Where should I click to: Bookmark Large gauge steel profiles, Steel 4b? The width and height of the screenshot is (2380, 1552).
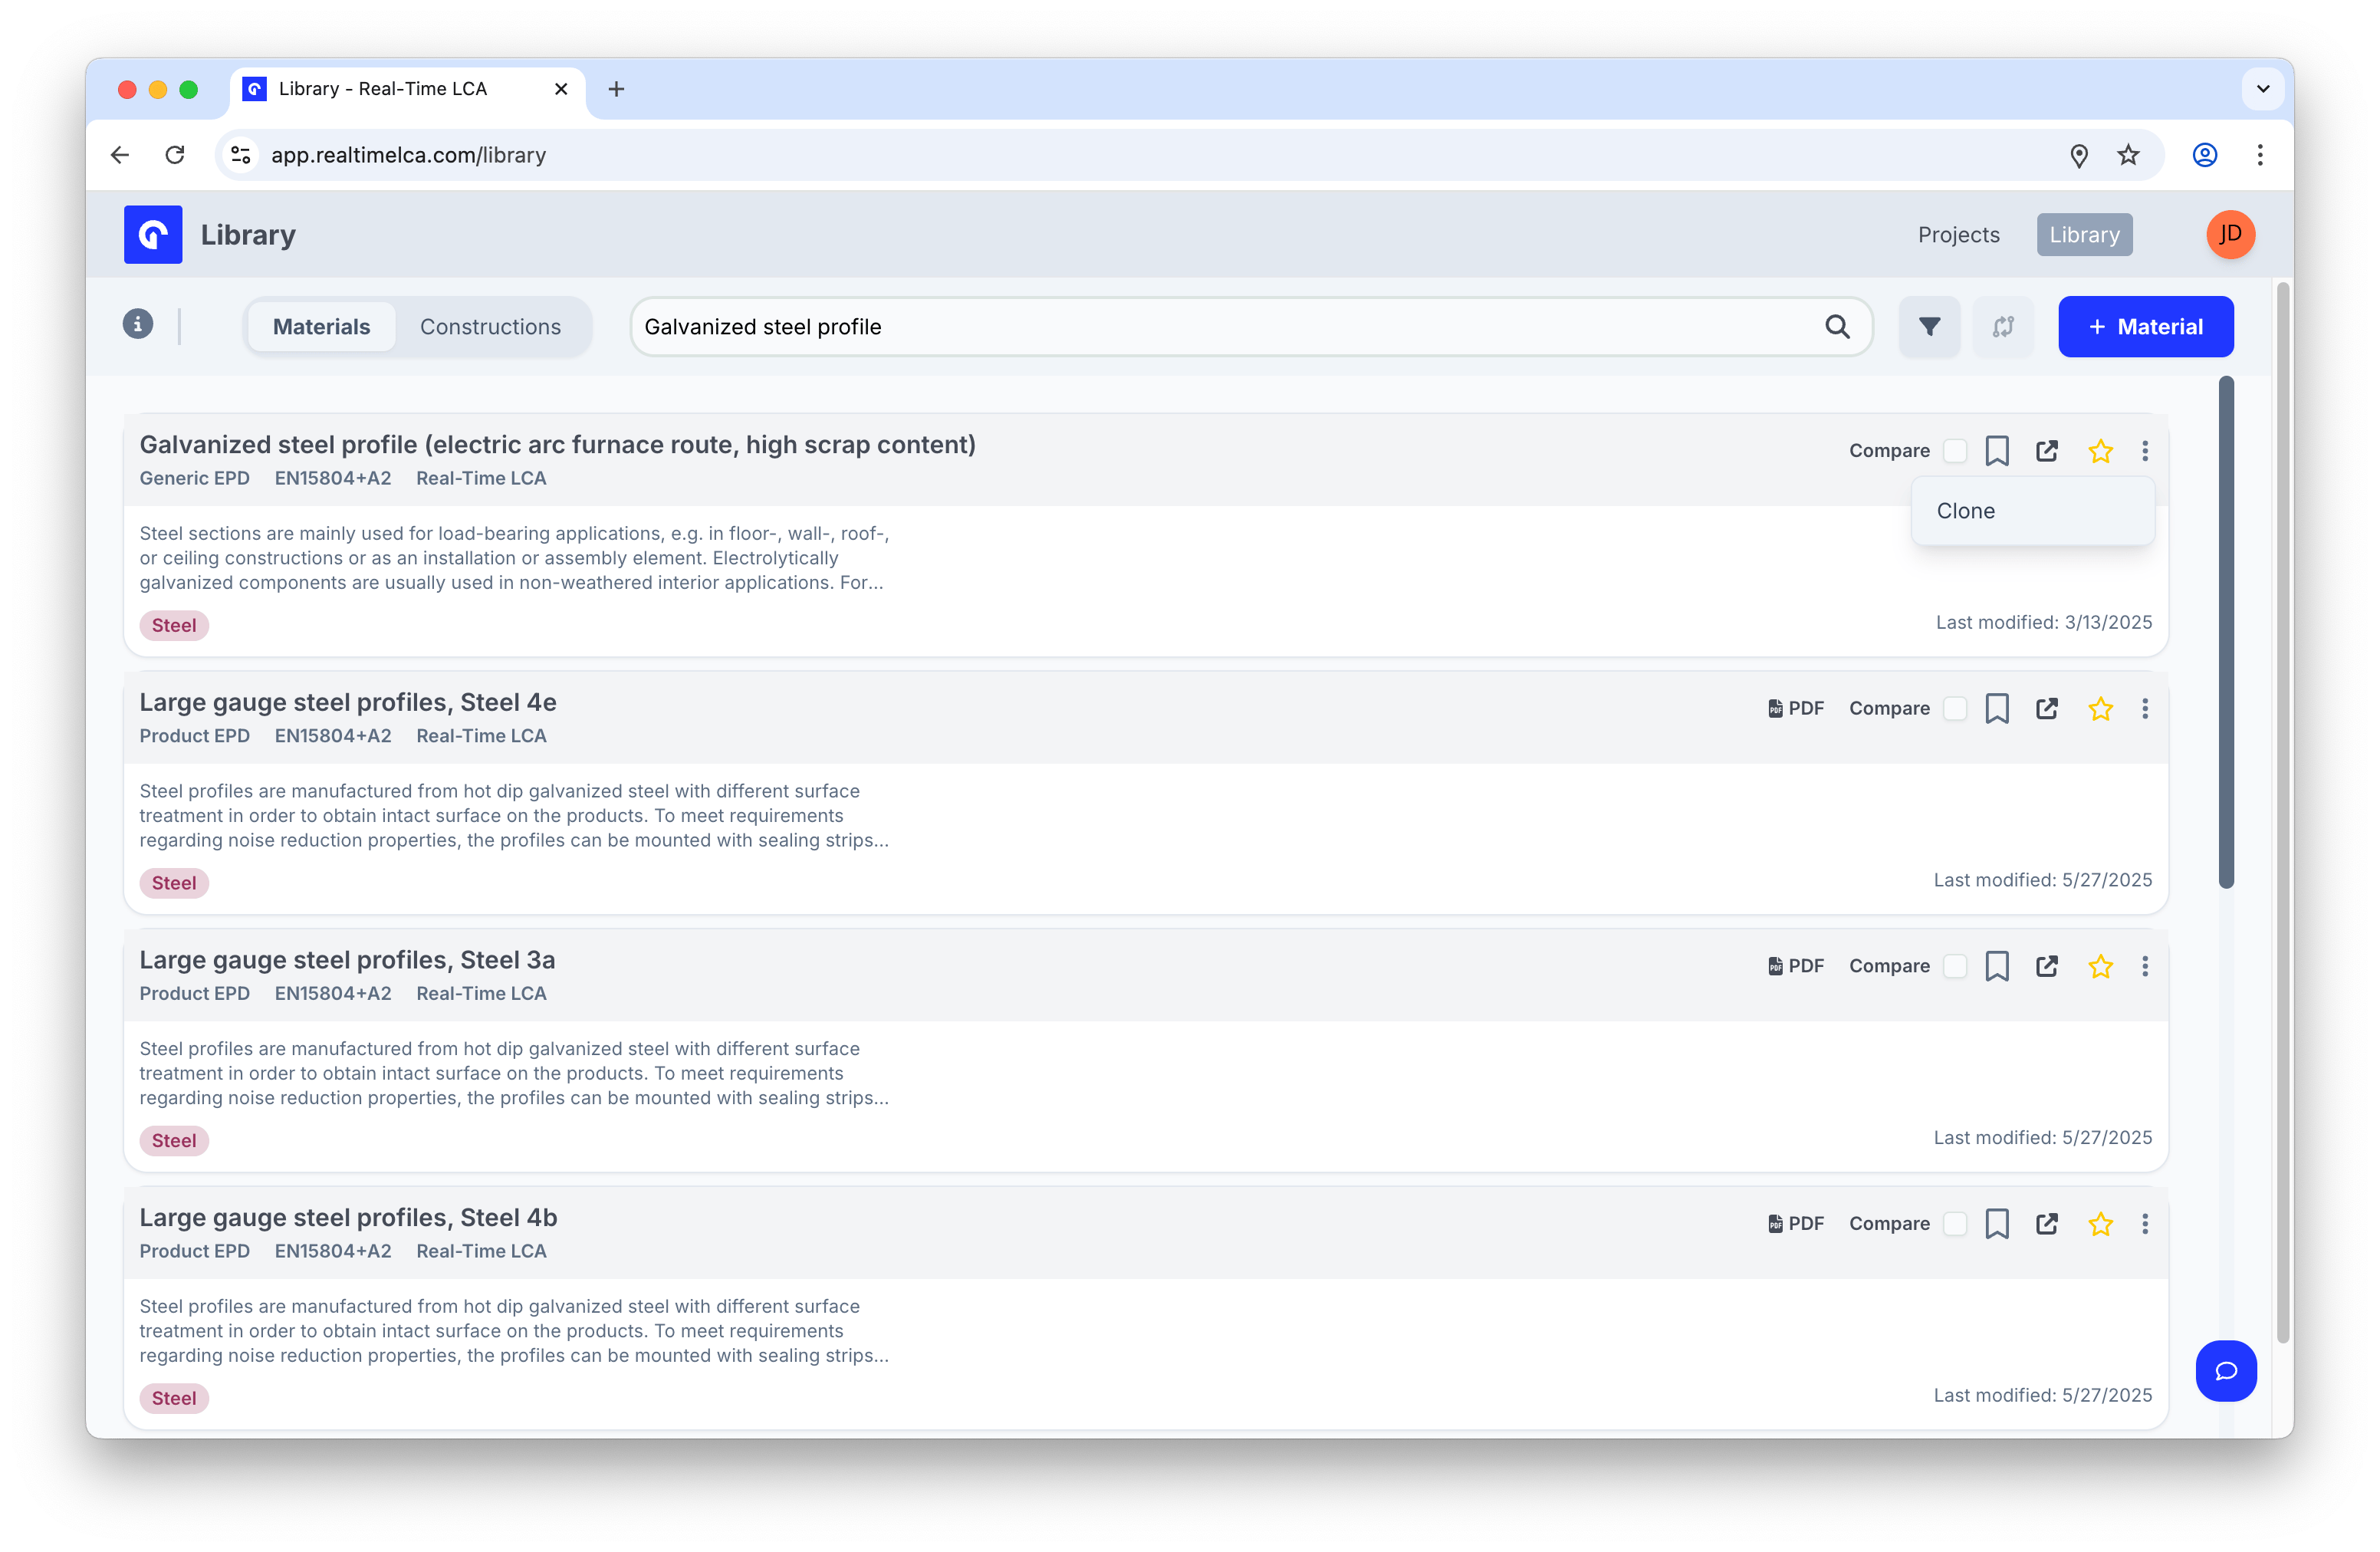click(1997, 1224)
